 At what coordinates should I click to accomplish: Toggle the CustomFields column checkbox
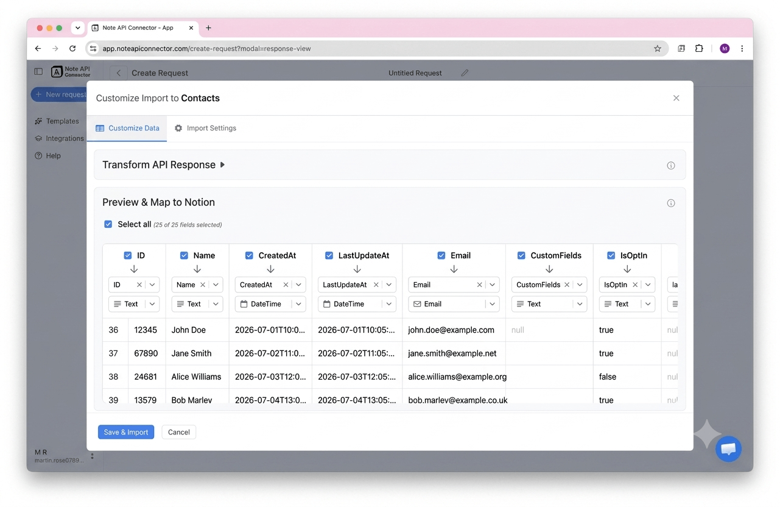tap(521, 255)
